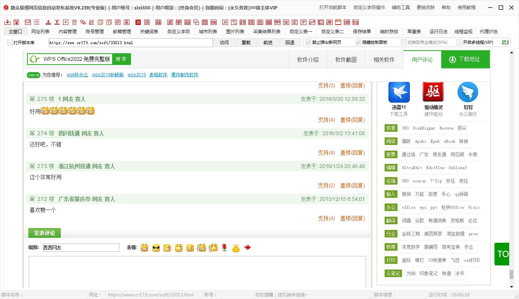
Task: Open the 关键词表 tab
Action: (149, 32)
